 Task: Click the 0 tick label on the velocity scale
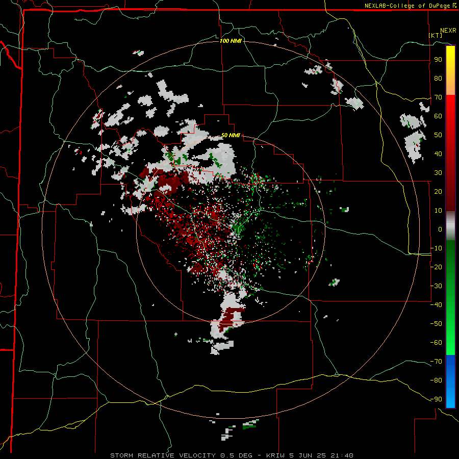pyautogui.click(x=440, y=229)
